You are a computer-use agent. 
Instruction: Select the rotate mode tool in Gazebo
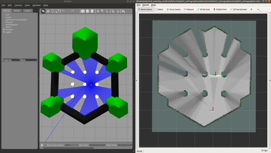[x=52, y=11]
